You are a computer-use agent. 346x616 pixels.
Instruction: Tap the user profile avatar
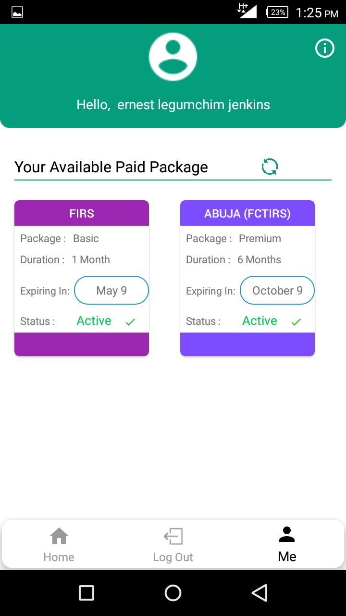[173, 57]
